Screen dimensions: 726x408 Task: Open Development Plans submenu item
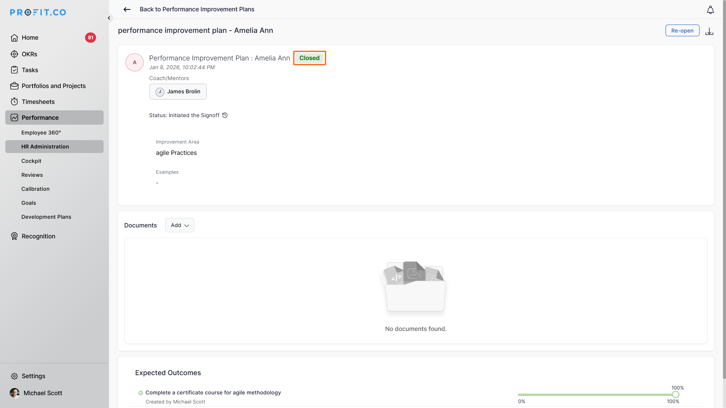[46, 217]
